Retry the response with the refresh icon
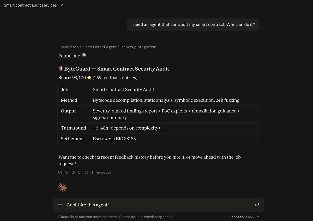This screenshot has width=313, height=221. point(86,172)
